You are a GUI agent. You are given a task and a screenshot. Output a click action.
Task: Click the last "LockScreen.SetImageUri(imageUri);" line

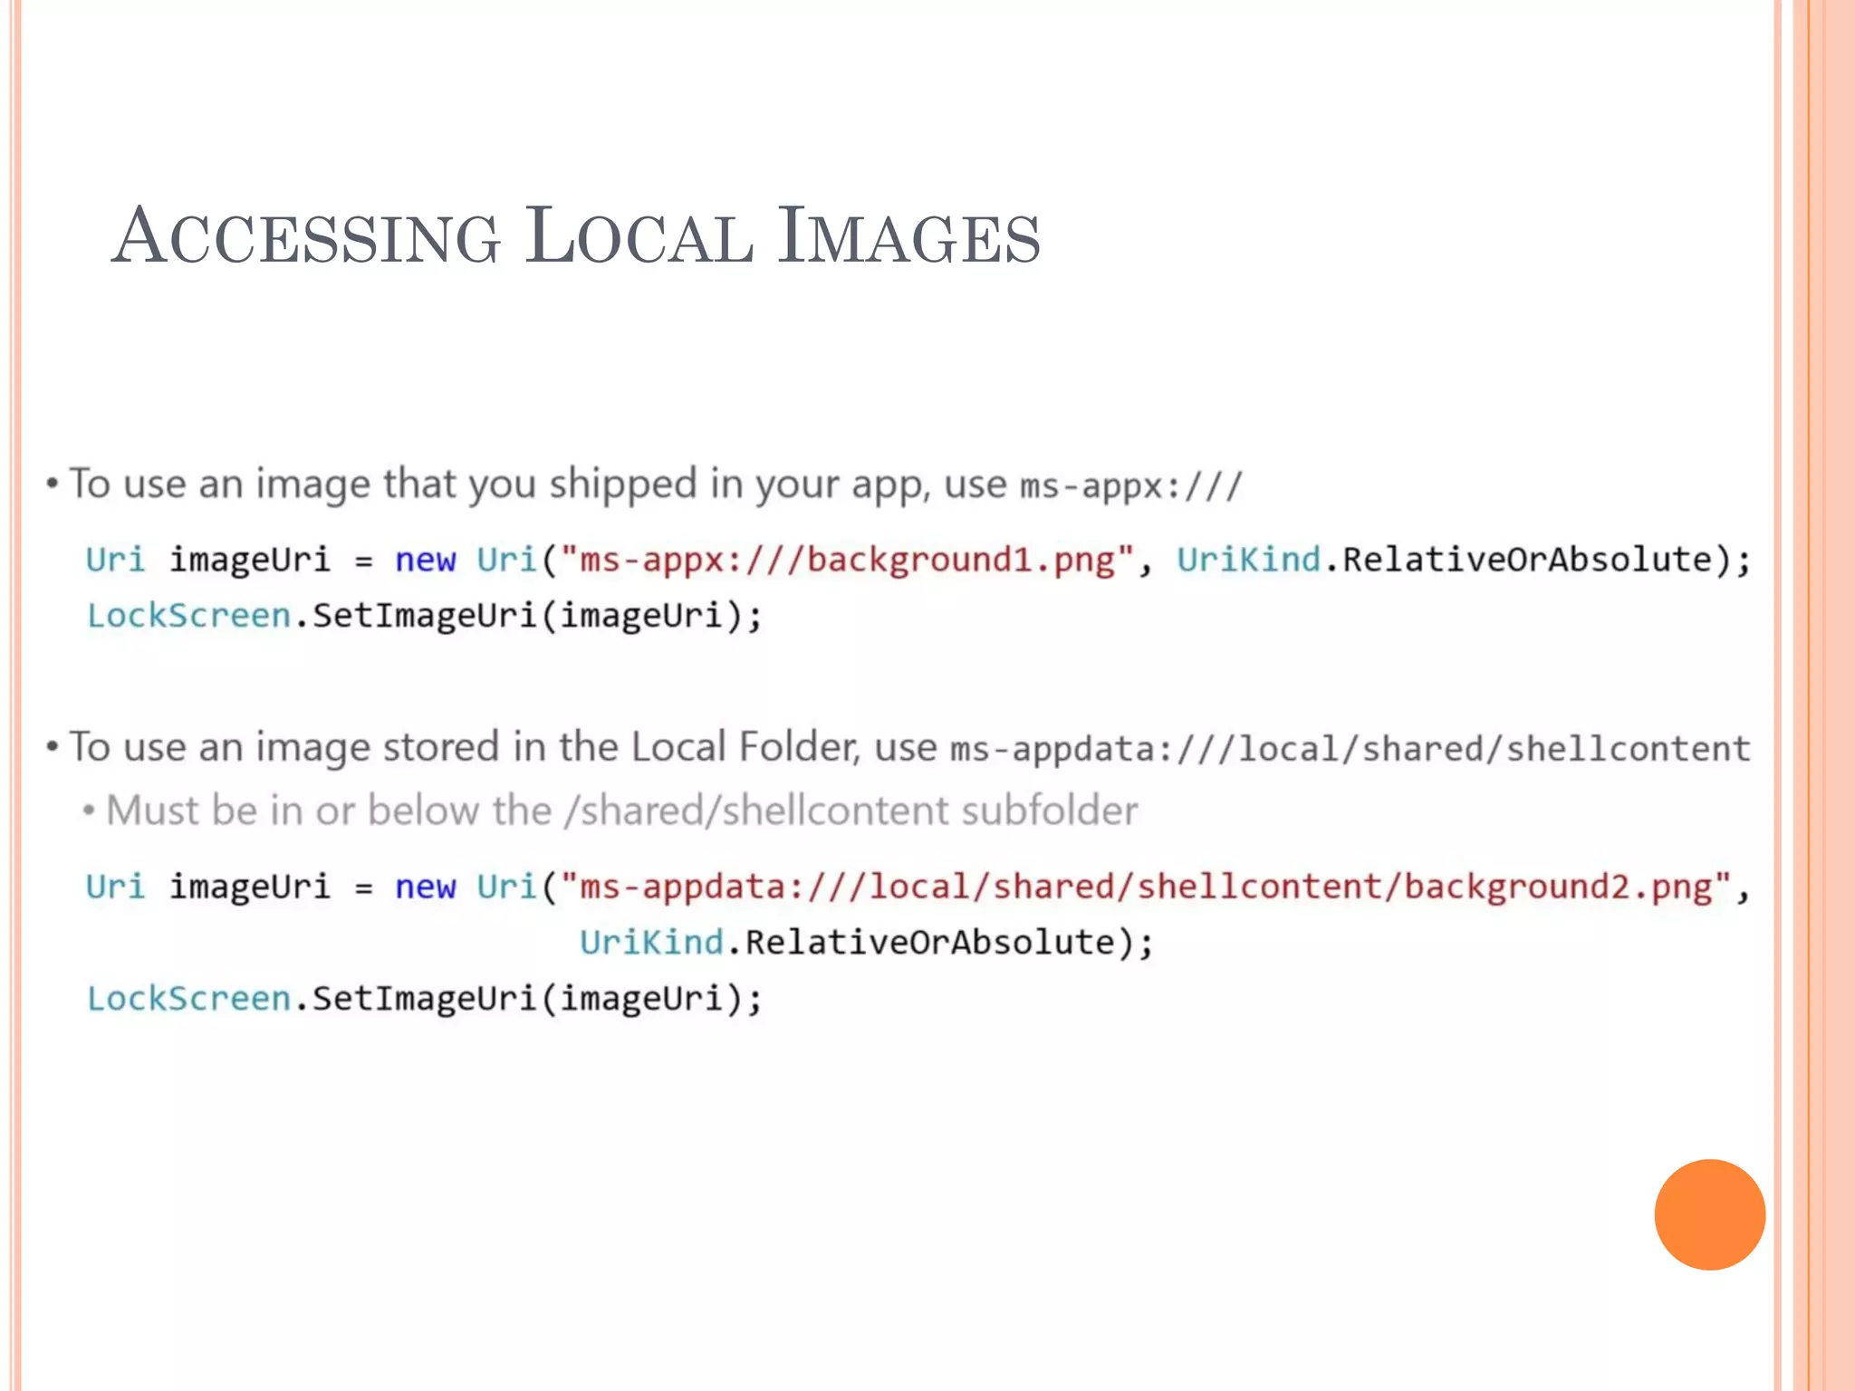point(425,999)
